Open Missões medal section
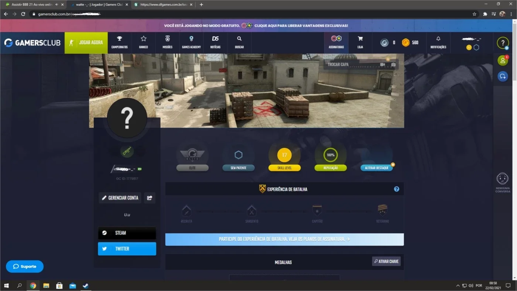Viewport: 517px width, 291px height. pos(167,43)
